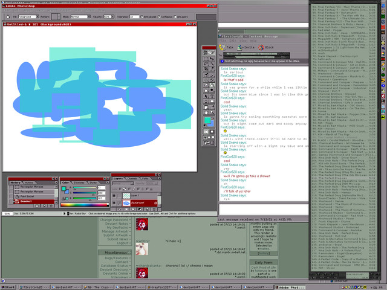Select the Clone Stamp tool
The height and width of the screenshot is (290, 387).
point(206,80)
